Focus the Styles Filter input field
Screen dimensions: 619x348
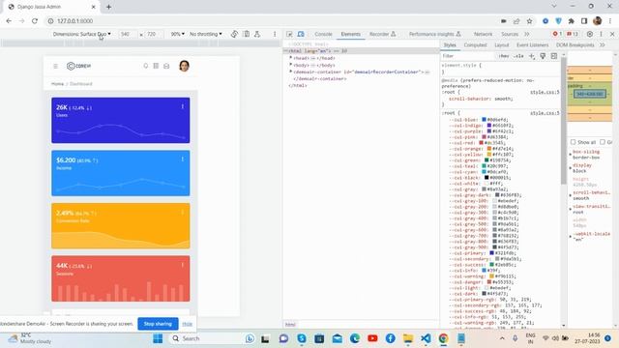(x=468, y=56)
